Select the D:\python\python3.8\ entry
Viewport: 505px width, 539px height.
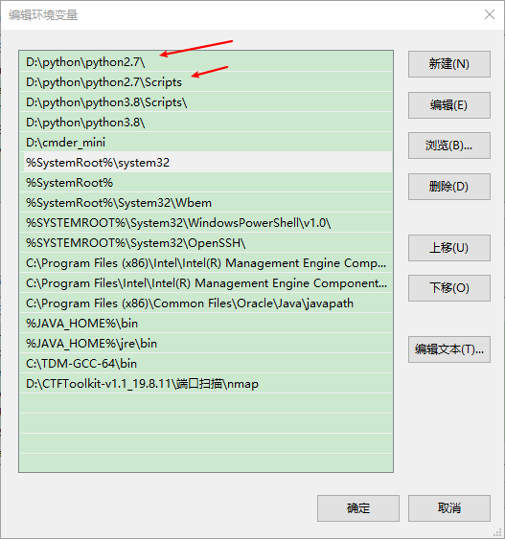click(206, 122)
